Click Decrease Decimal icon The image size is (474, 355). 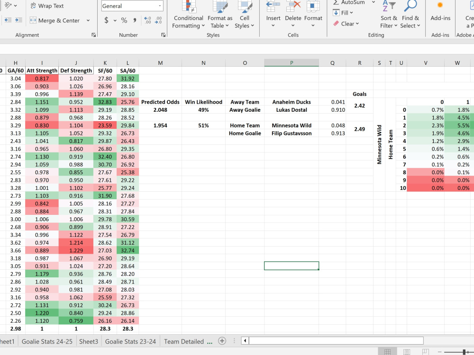point(158,20)
